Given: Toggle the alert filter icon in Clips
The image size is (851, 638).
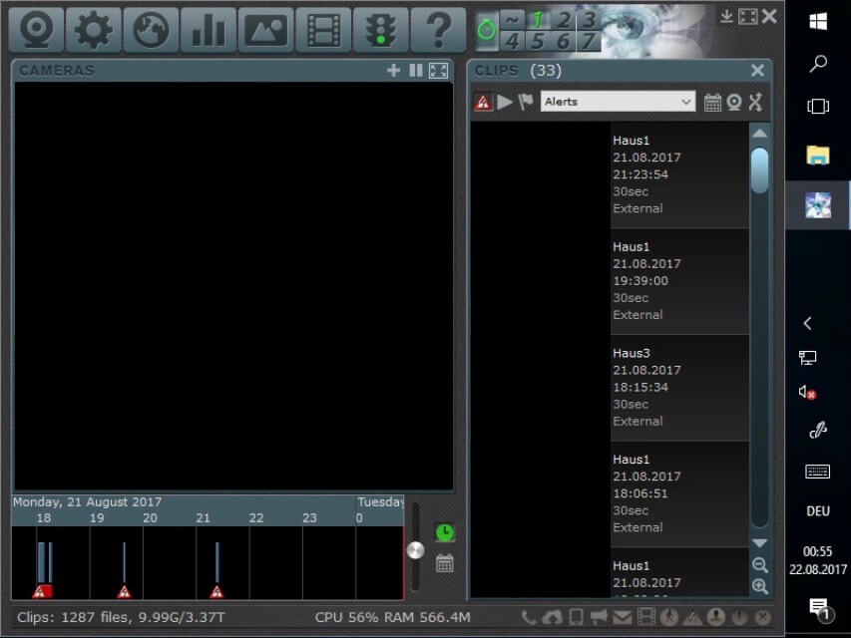Looking at the screenshot, I should (484, 102).
